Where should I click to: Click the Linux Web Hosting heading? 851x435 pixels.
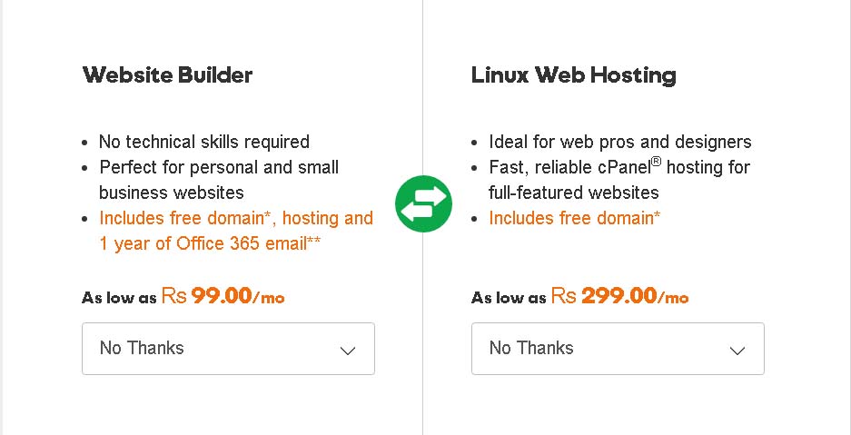[x=573, y=74]
